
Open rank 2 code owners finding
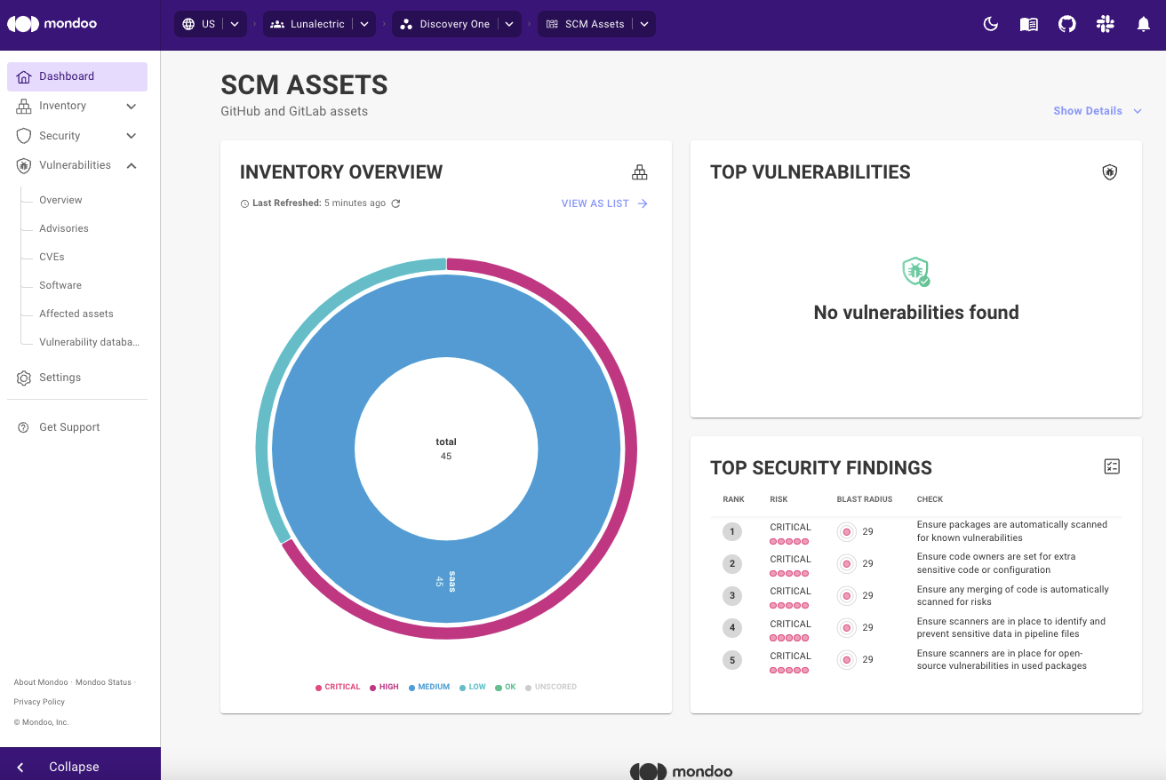pyautogui.click(x=996, y=563)
